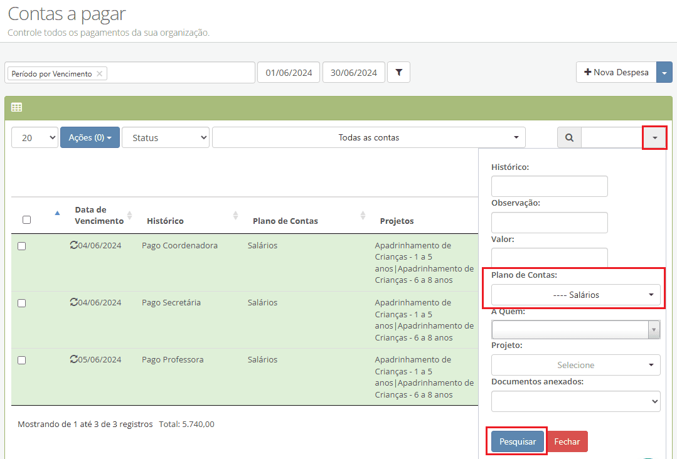Toggle the select-all checkbox in table header
The height and width of the screenshot is (459, 677).
click(27, 220)
